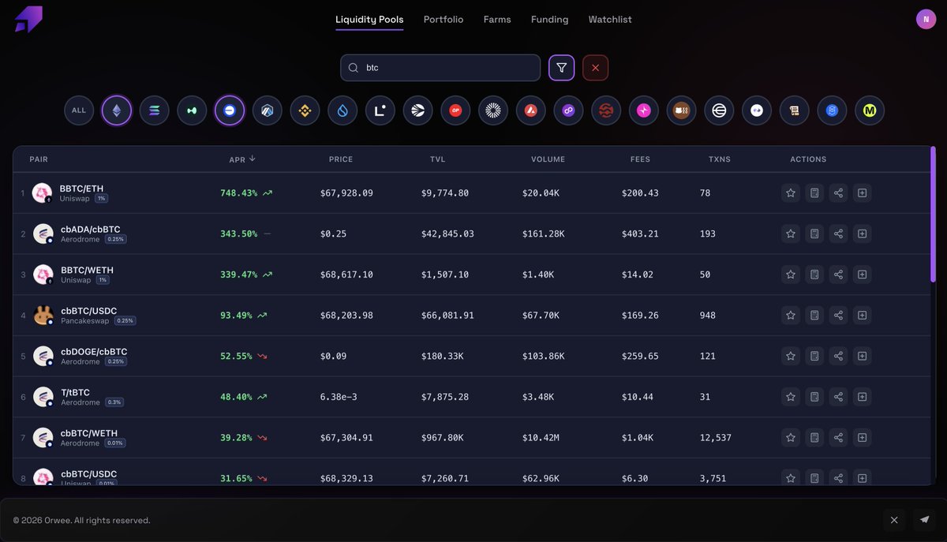Screen dimensions: 947x542
Task: Open calculator for cbBTC/WETH pool
Action: tap(814, 437)
